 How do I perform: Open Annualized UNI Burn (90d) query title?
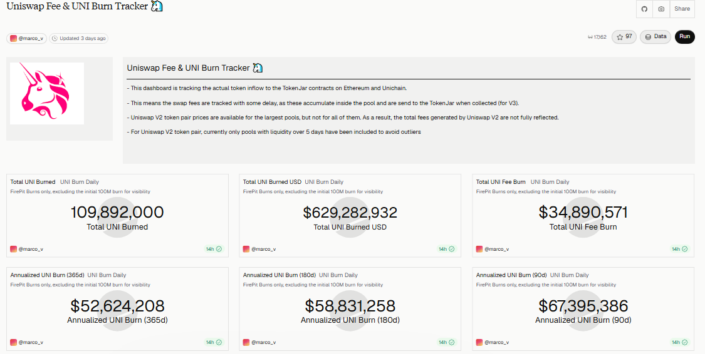tap(511, 275)
